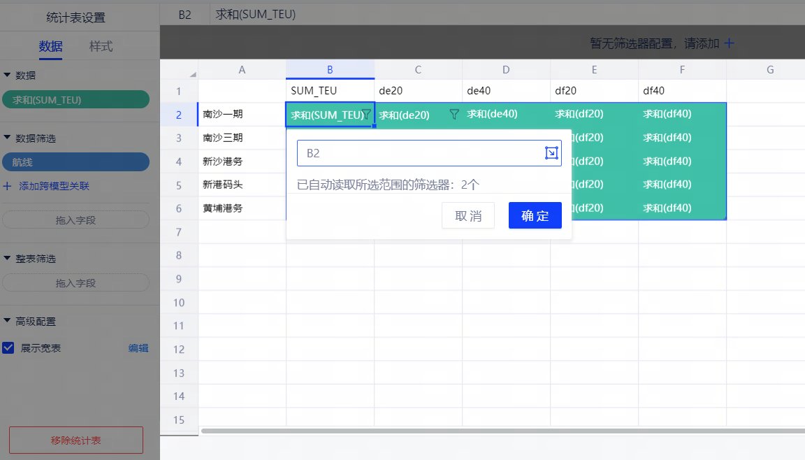Toggle the 展示宽表 checkbox
Screen dimensions: 805x460
tap(8, 348)
